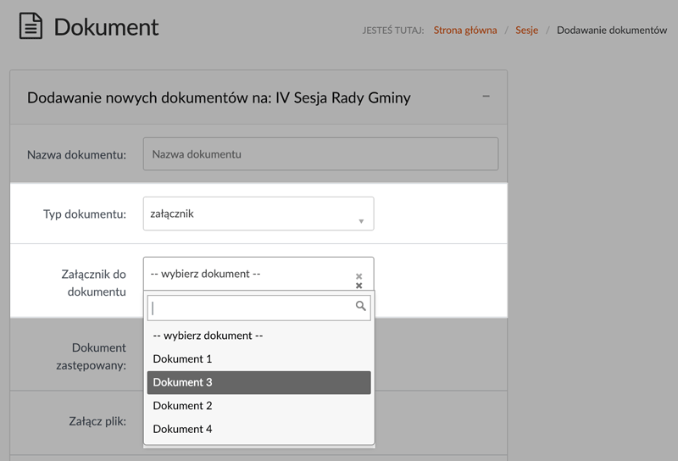
Task: Click the 'Dokument zastępowany:' label
Action: point(92,357)
